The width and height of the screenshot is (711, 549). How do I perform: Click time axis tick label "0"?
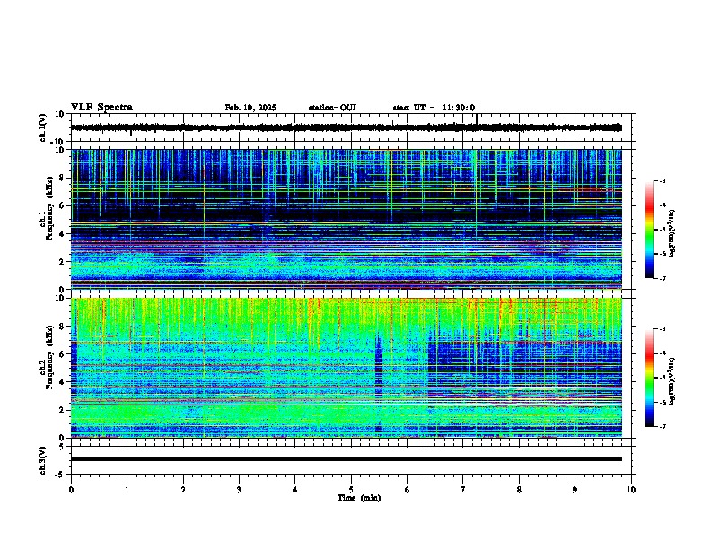[71, 490]
